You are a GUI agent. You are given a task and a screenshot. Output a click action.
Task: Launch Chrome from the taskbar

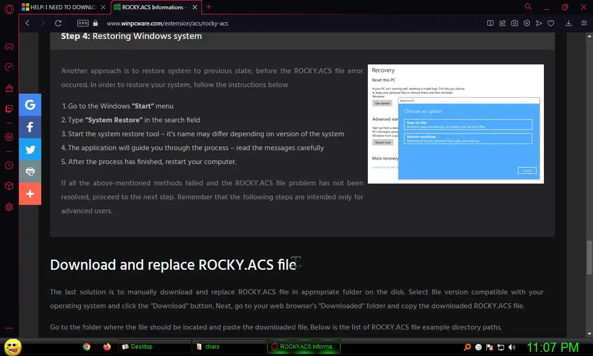[87, 346]
